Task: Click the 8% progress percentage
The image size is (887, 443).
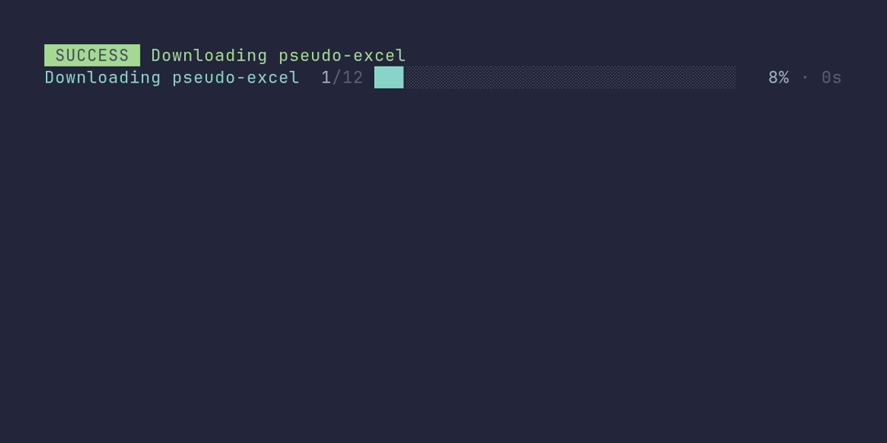Action: pyautogui.click(x=778, y=78)
